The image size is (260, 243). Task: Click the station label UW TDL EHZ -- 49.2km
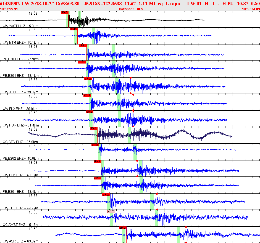point(20,208)
